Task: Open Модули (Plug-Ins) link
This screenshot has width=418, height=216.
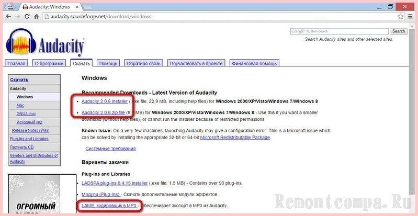Action: [x=101, y=195]
